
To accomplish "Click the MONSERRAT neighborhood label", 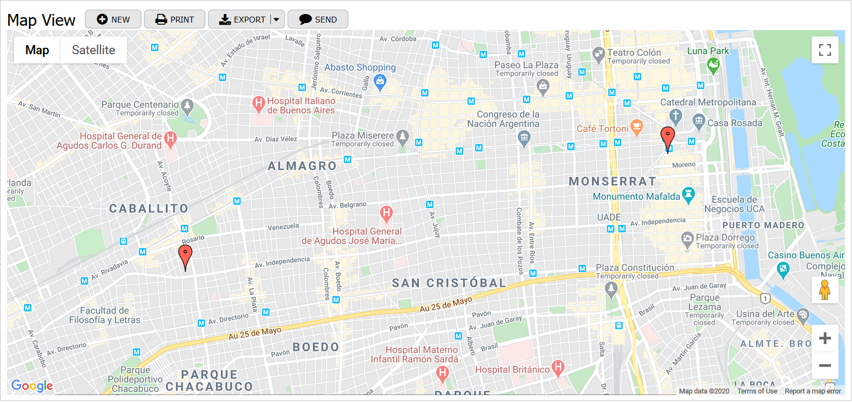I will [x=613, y=181].
